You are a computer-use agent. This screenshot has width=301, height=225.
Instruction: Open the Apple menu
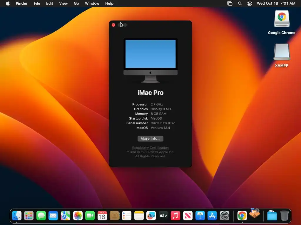8,4
